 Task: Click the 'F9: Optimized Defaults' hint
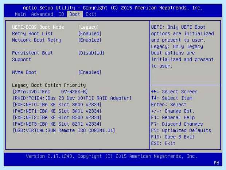tap(181, 130)
